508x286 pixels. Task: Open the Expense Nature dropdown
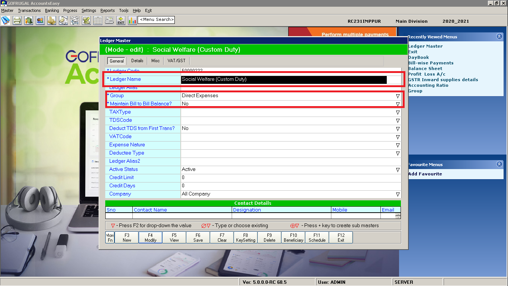pos(398,145)
